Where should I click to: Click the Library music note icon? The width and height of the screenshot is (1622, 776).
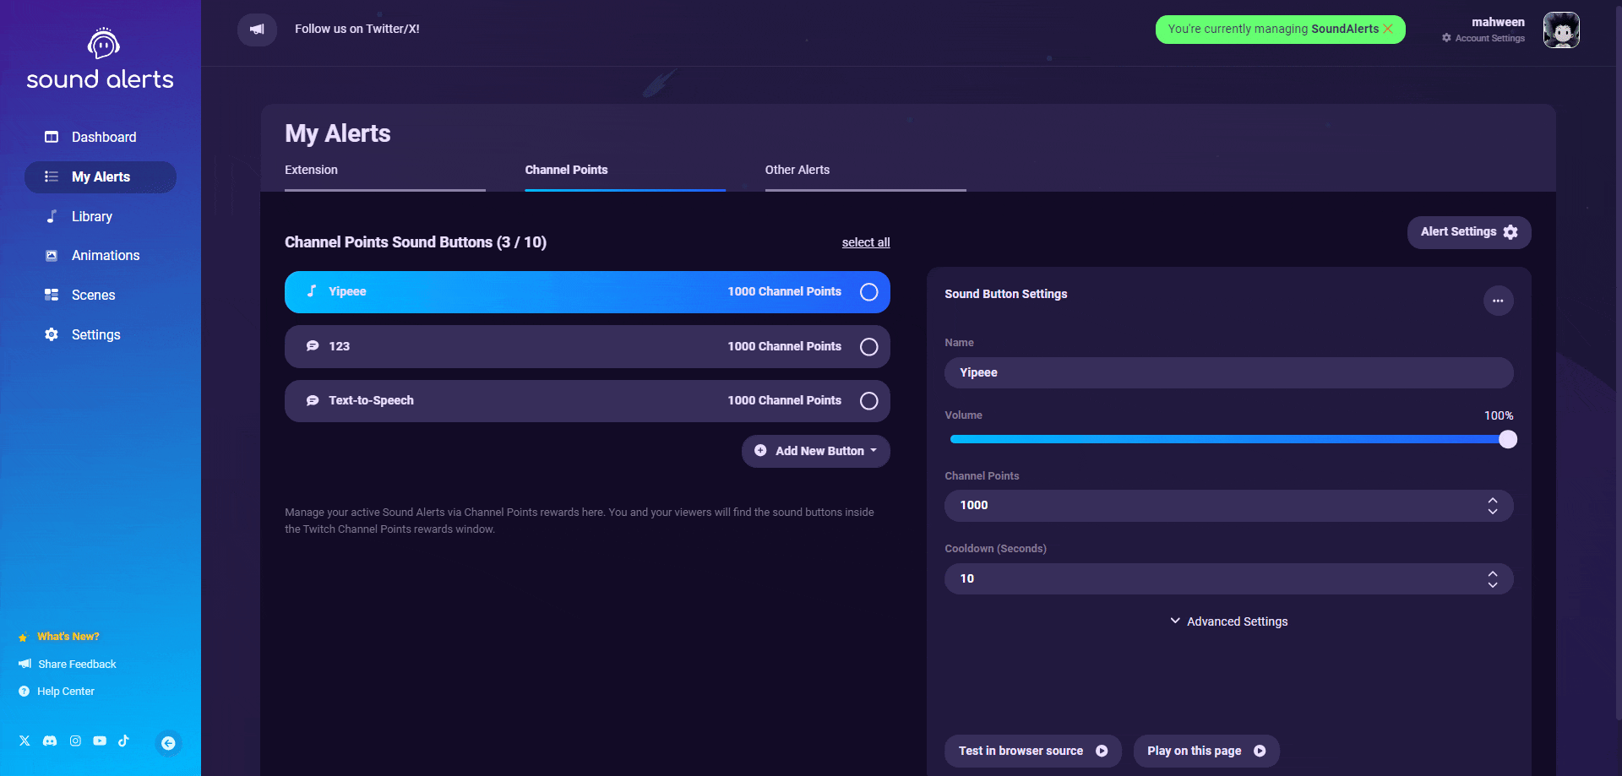click(52, 216)
